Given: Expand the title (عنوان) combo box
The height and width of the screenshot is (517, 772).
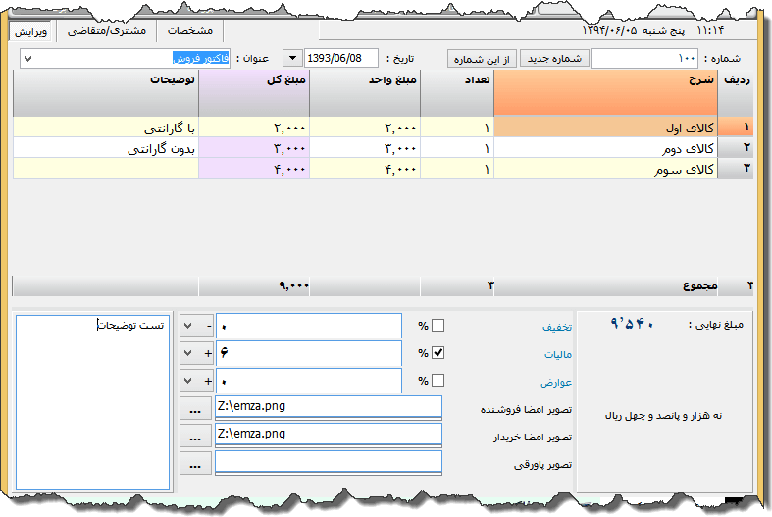Looking at the screenshot, I should pyautogui.click(x=26, y=59).
